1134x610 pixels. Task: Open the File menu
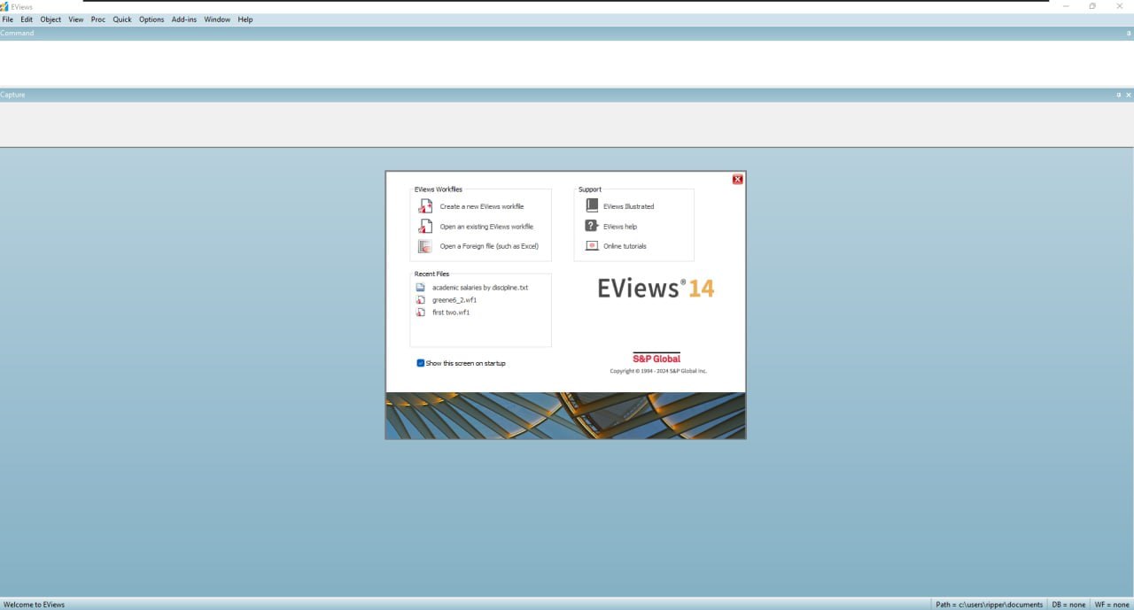pos(8,19)
